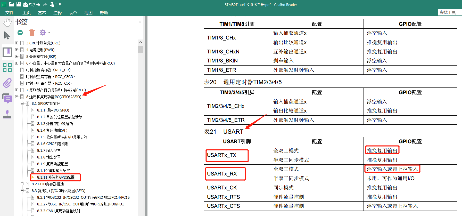Viewport: 462px width, 216px height.
Task: Open the page thumbnails panel icon
Action: pyautogui.click(x=7, y=68)
